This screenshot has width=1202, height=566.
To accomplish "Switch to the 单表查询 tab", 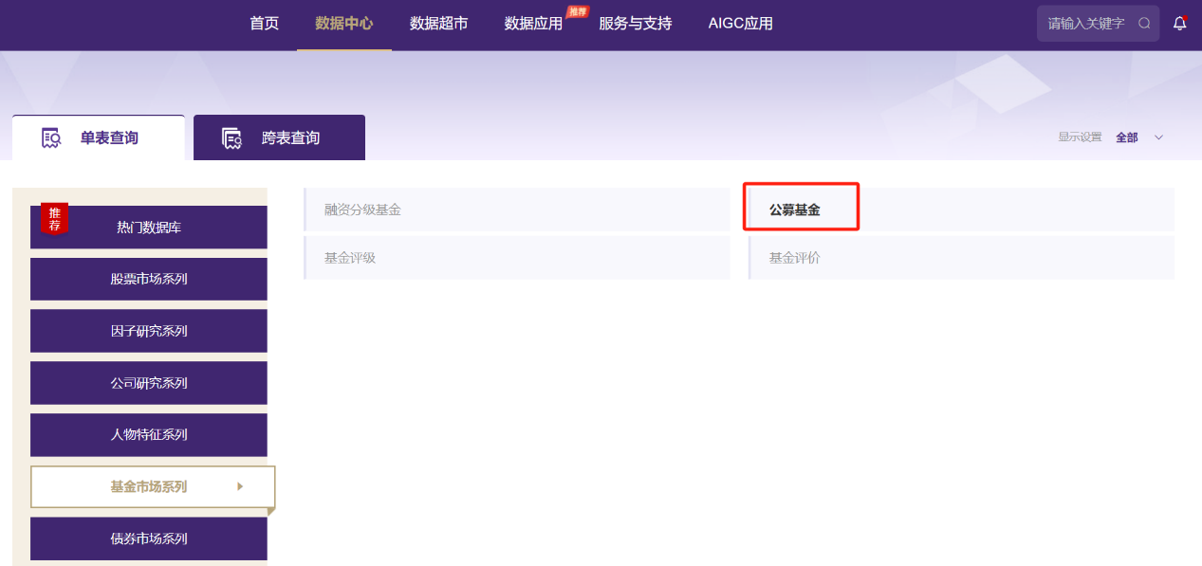I will (x=99, y=138).
